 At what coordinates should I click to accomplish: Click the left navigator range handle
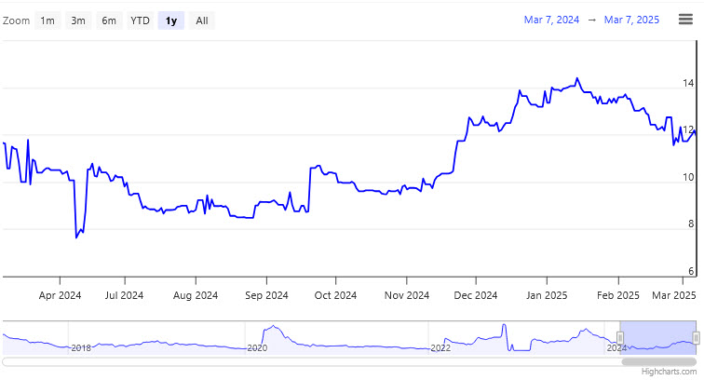pos(620,337)
